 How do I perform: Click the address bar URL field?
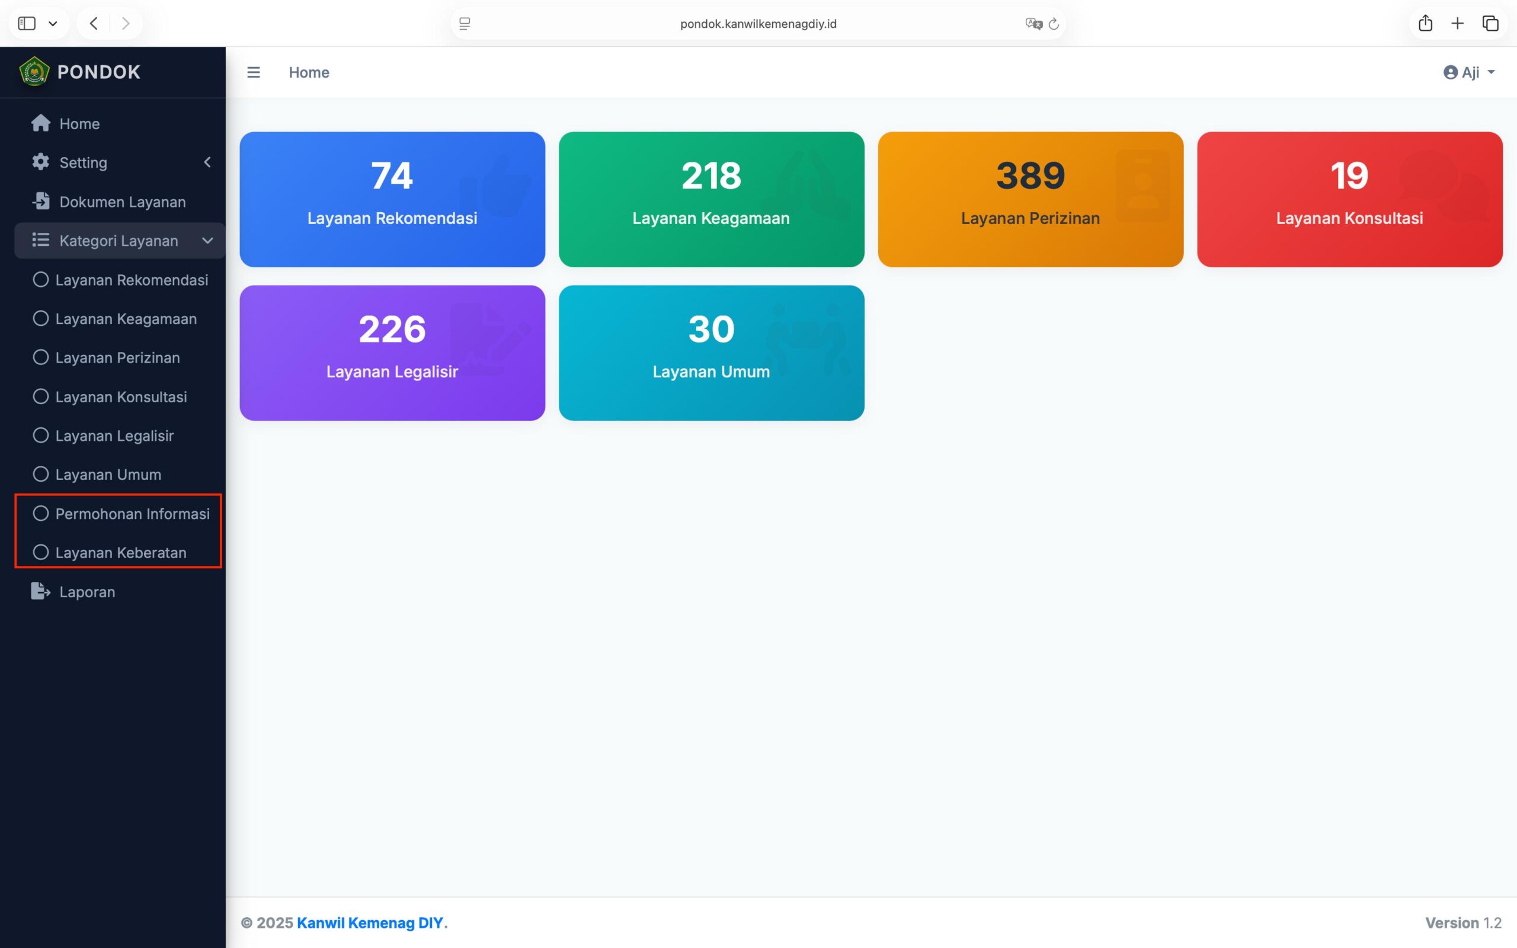[x=758, y=24]
